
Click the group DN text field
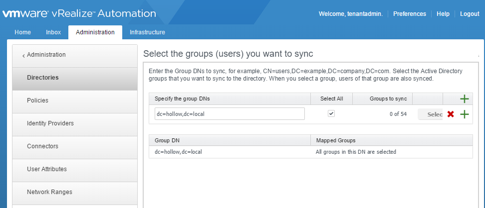tap(230, 114)
